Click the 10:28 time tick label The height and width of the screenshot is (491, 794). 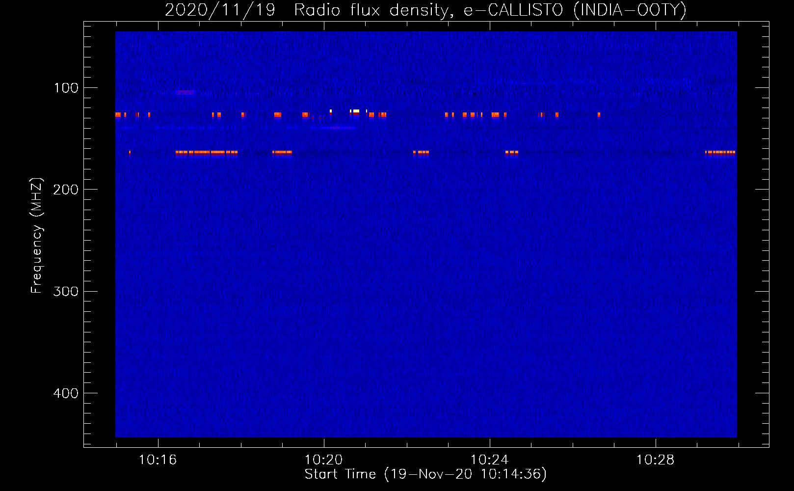point(655,460)
